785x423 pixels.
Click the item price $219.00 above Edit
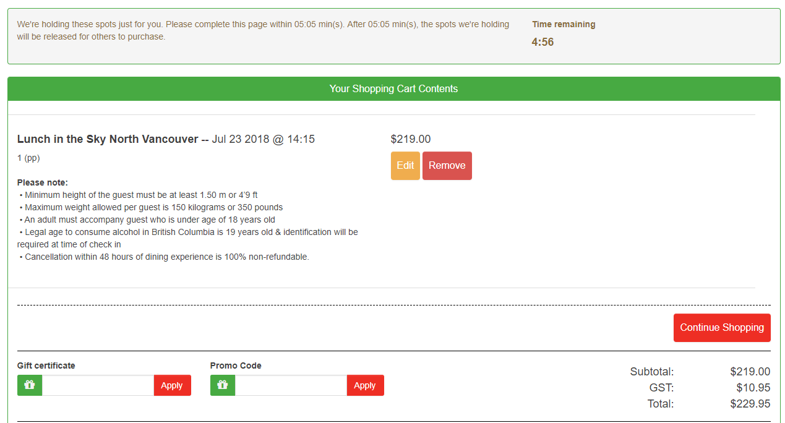pos(411,139)
